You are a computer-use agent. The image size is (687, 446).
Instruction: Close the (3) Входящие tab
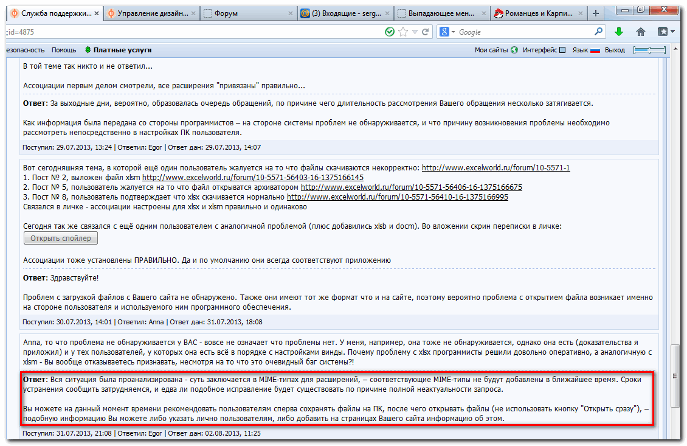387,13
